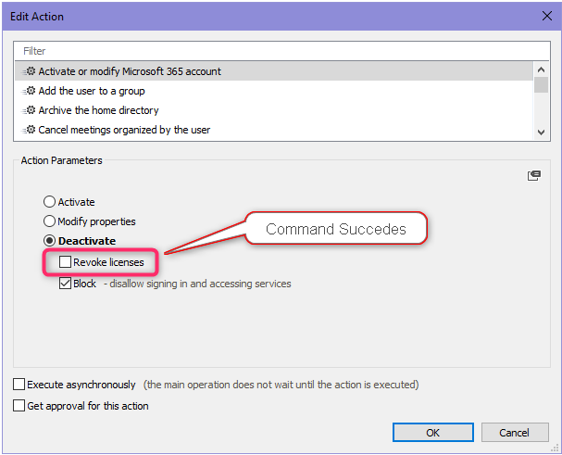Select the Deactivate radio option
Image resolution: width=562 pixels, height=455 pixels.
50,241
